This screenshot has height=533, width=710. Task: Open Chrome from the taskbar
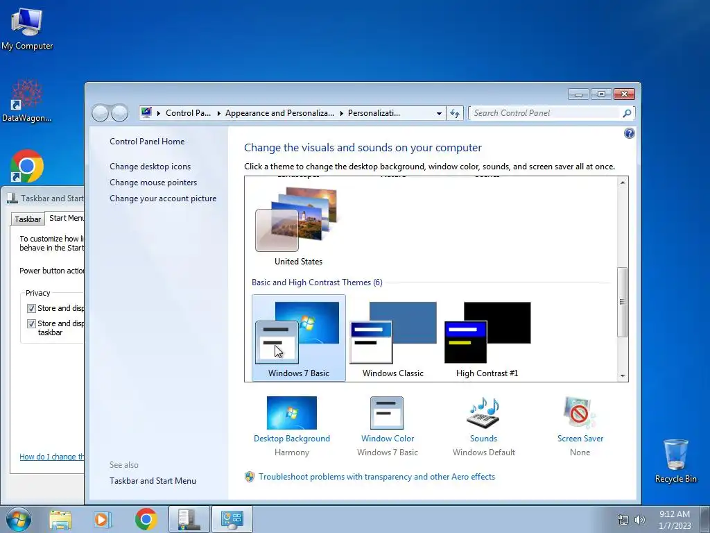[146, 519]
